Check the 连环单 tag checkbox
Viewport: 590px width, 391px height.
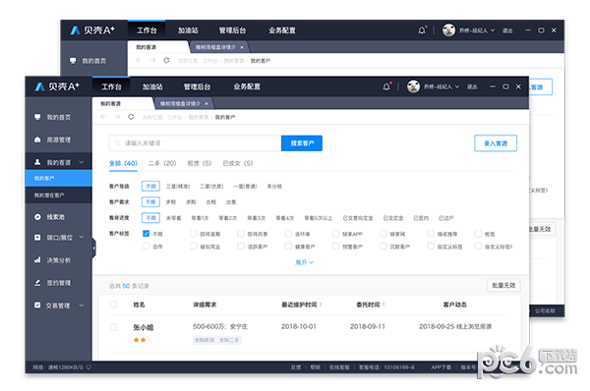pyautogui.click(x=288, y=234)
